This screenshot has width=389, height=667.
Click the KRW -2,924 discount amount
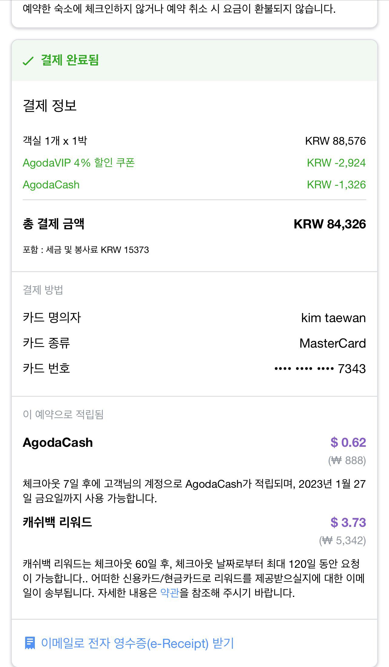[x=336, y=163]
